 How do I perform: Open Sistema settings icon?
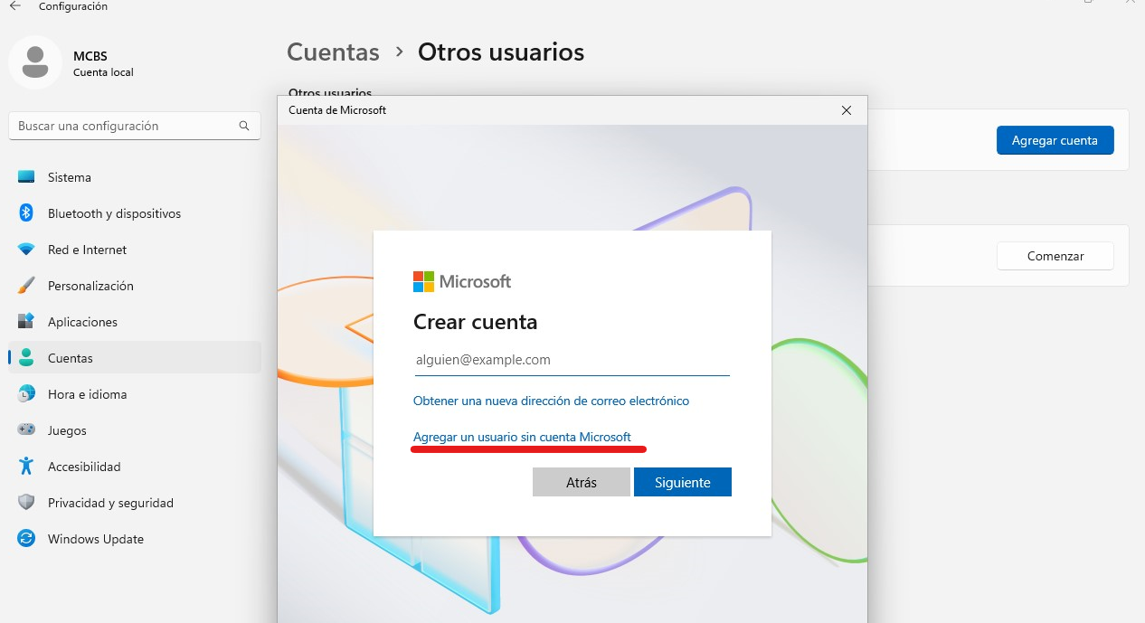pyautogui.click(x=26, y=177)
